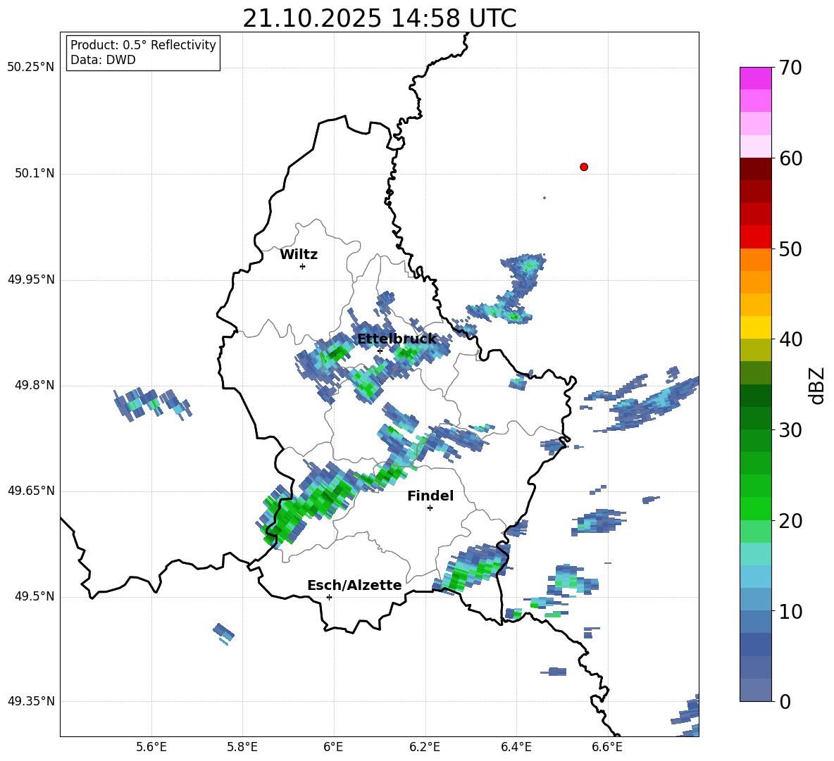This screenshot has width=834, height=761.
Task: Pick the pale pink swatch just above 60 dBZ
Action: (756, 146)
